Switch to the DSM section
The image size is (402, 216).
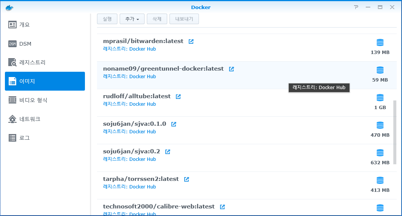click(x=45, y=44)
